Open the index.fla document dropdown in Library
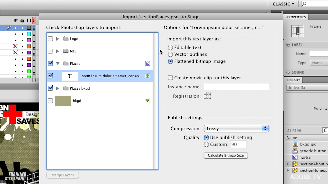The width and height of the screenshot is (328, 184). coord(307,88)
